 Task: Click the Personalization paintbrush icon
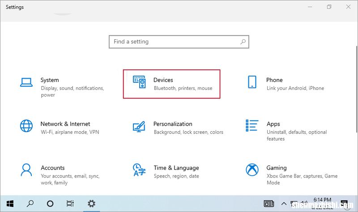click(139, 127)
